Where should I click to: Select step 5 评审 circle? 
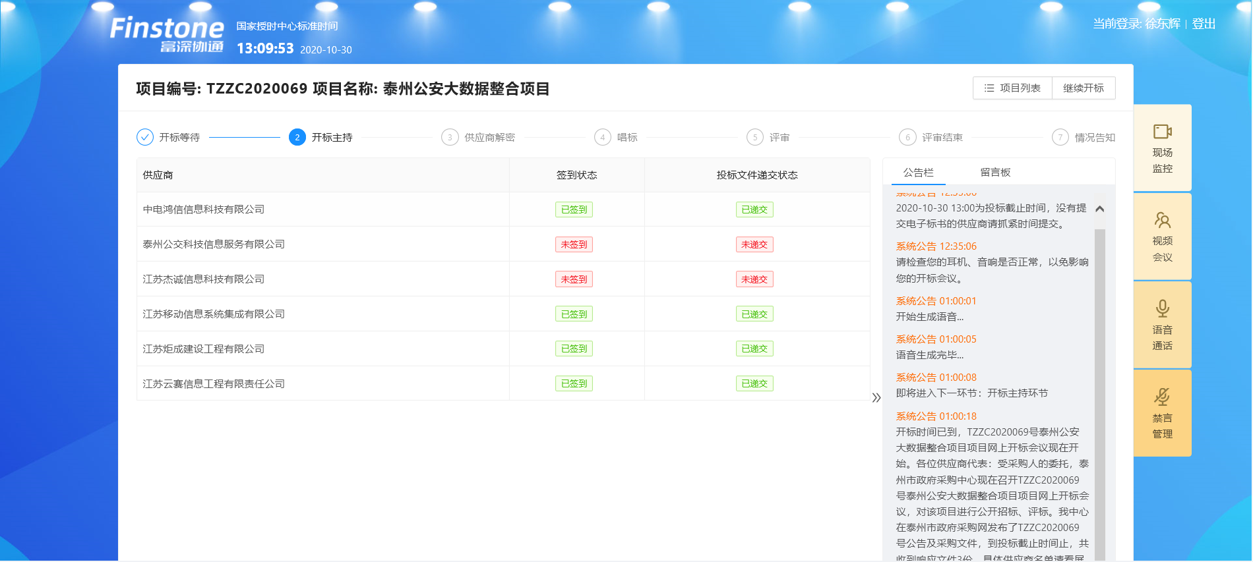755,137
